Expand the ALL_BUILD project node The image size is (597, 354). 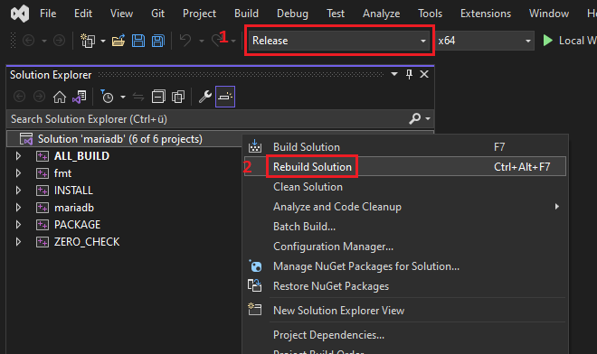point(18,156)
